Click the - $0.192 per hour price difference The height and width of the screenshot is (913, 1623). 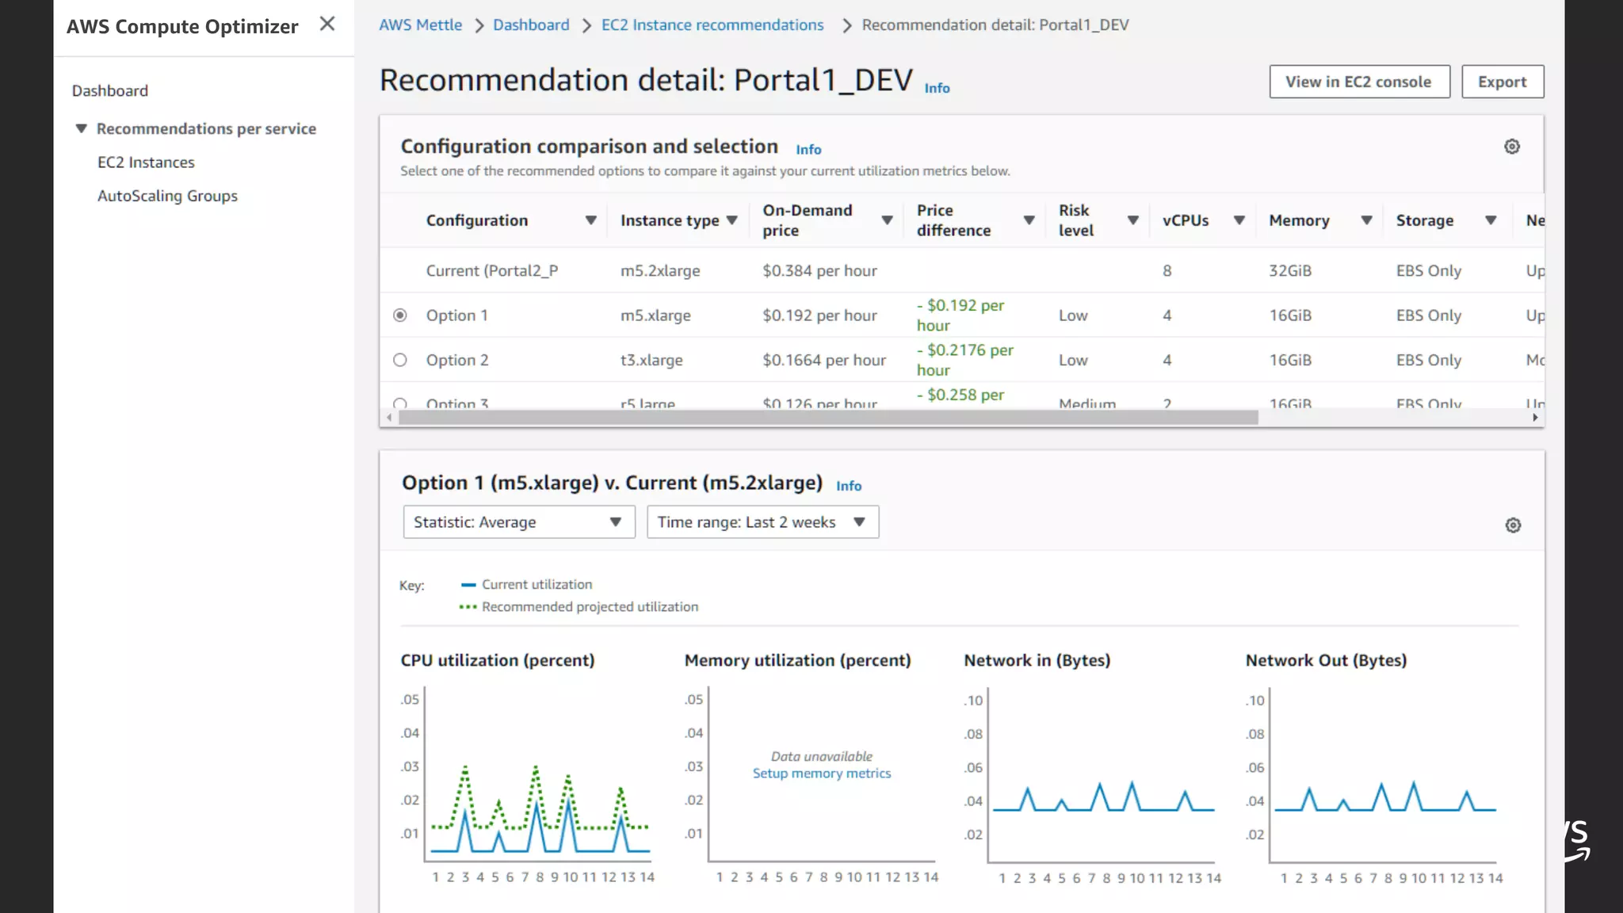tap(960, 315)
